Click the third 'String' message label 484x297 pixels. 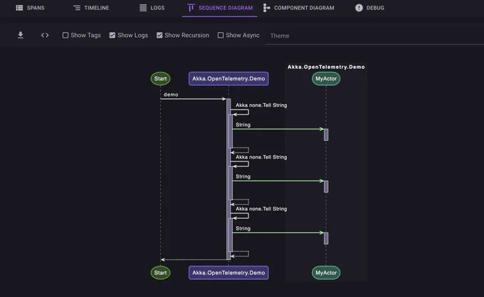[243, 228]
